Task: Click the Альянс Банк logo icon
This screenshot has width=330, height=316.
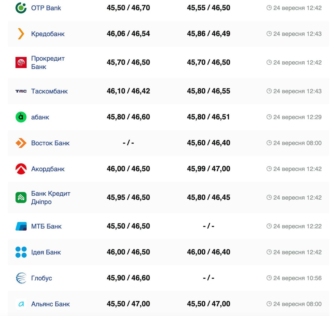Action: pyautogui.click(x=21, y=304)
